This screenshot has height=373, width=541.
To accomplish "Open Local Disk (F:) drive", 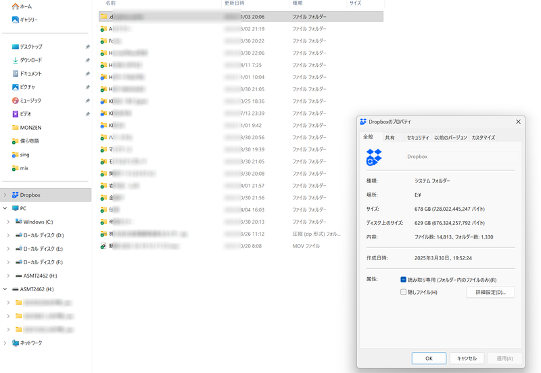I will [39, 262].
